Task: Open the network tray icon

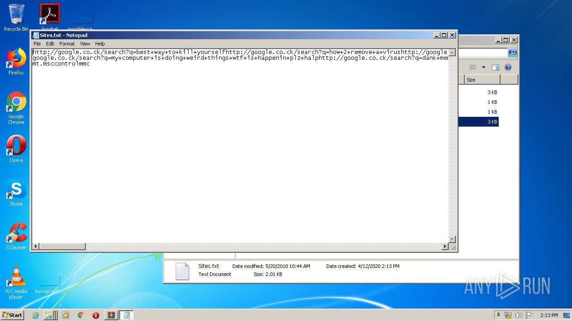Action: pos(508,315)
